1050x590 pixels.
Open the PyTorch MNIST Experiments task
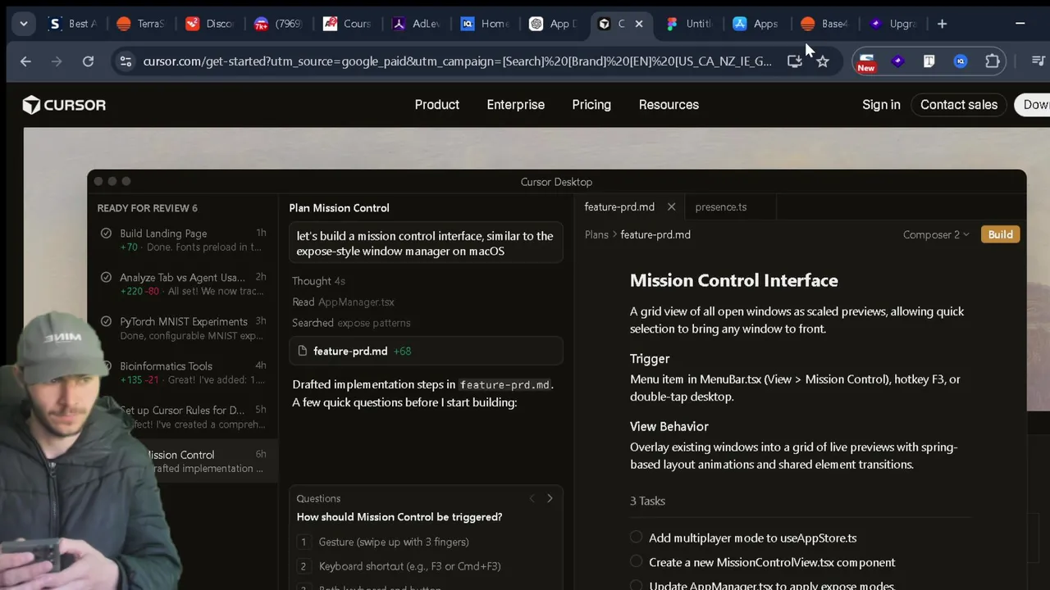coord(183,329)
